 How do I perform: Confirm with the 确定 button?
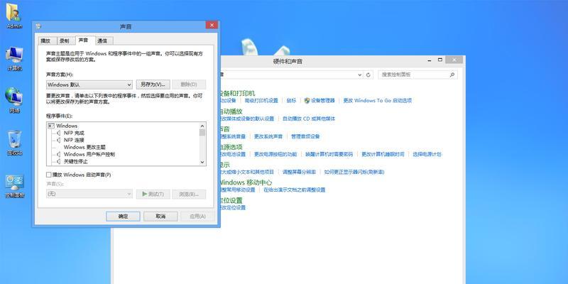click(x=123, y=217)
